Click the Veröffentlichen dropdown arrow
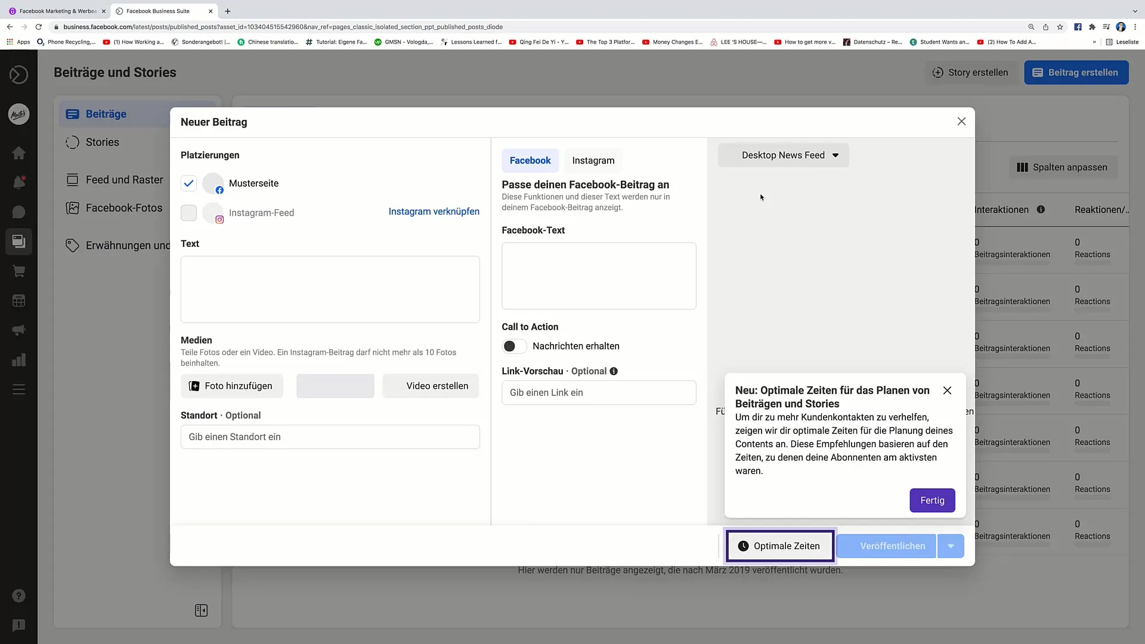This screenshot has width=1145, height=644. coord(952,546)
